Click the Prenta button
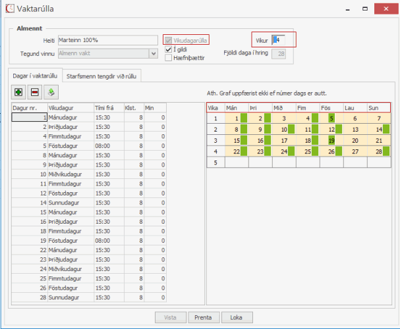The width and height of the screenshot is (400, 329). (204, 317)
